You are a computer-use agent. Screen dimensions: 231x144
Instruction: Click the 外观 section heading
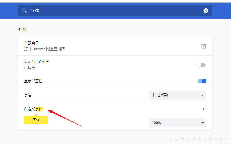click(x=22, y=29)
